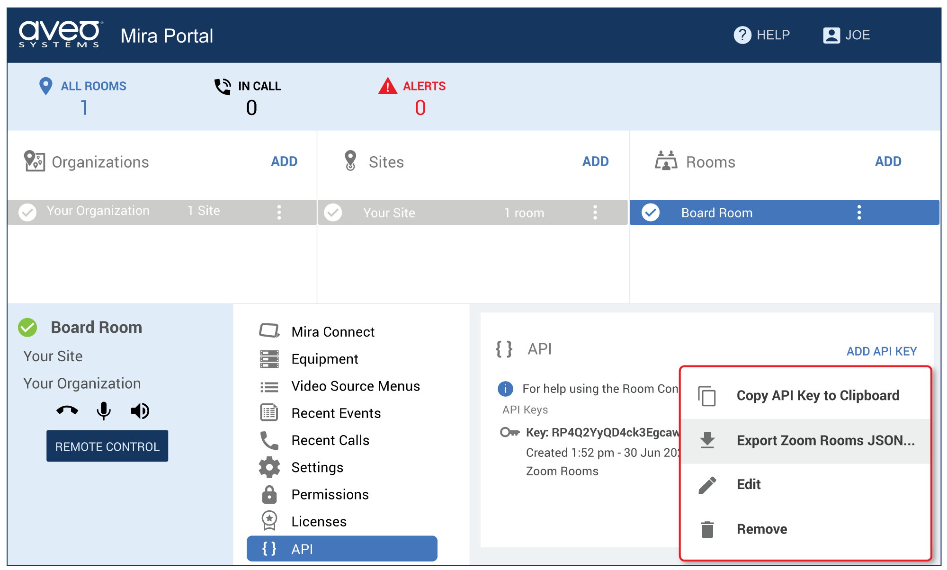Viewport: 947px width, 570px height.
Task: Mute the Board Room microphone icon
Action: tap(104, 410)
